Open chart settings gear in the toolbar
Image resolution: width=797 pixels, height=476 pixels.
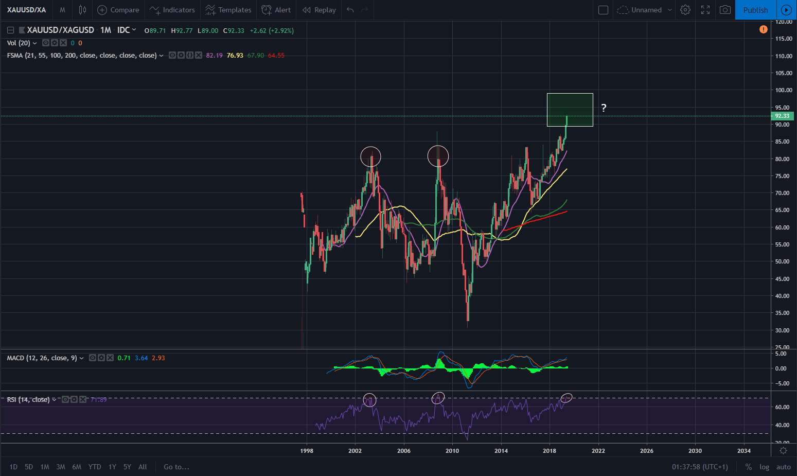[x=685, y=10]
